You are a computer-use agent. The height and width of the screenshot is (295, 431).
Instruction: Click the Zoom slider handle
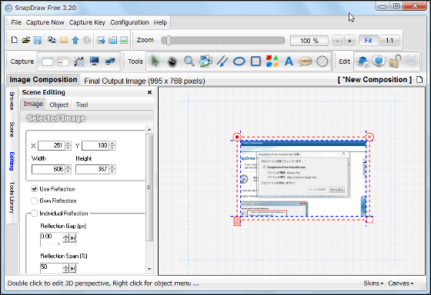(x=168, y=41)
